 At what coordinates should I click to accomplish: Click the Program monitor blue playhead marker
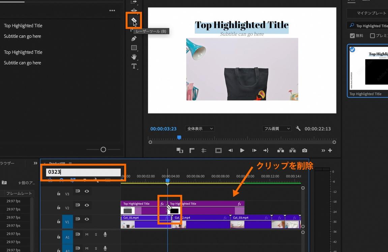179,137
